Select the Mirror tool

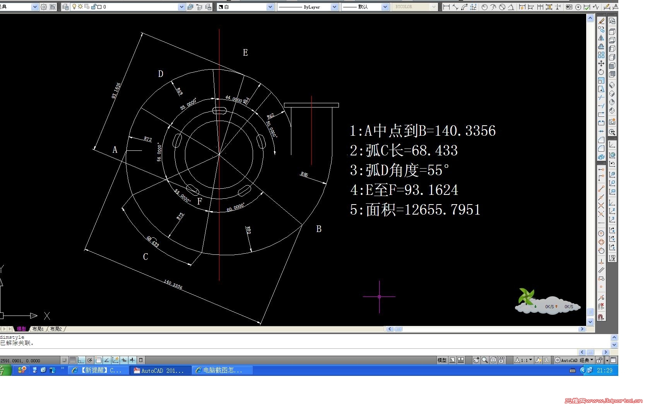tap(601, 38)
